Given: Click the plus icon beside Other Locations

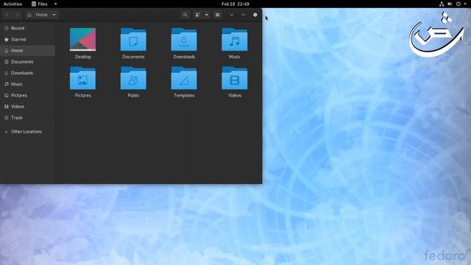Looking at the screenshot, I should [x=7, y=132].
